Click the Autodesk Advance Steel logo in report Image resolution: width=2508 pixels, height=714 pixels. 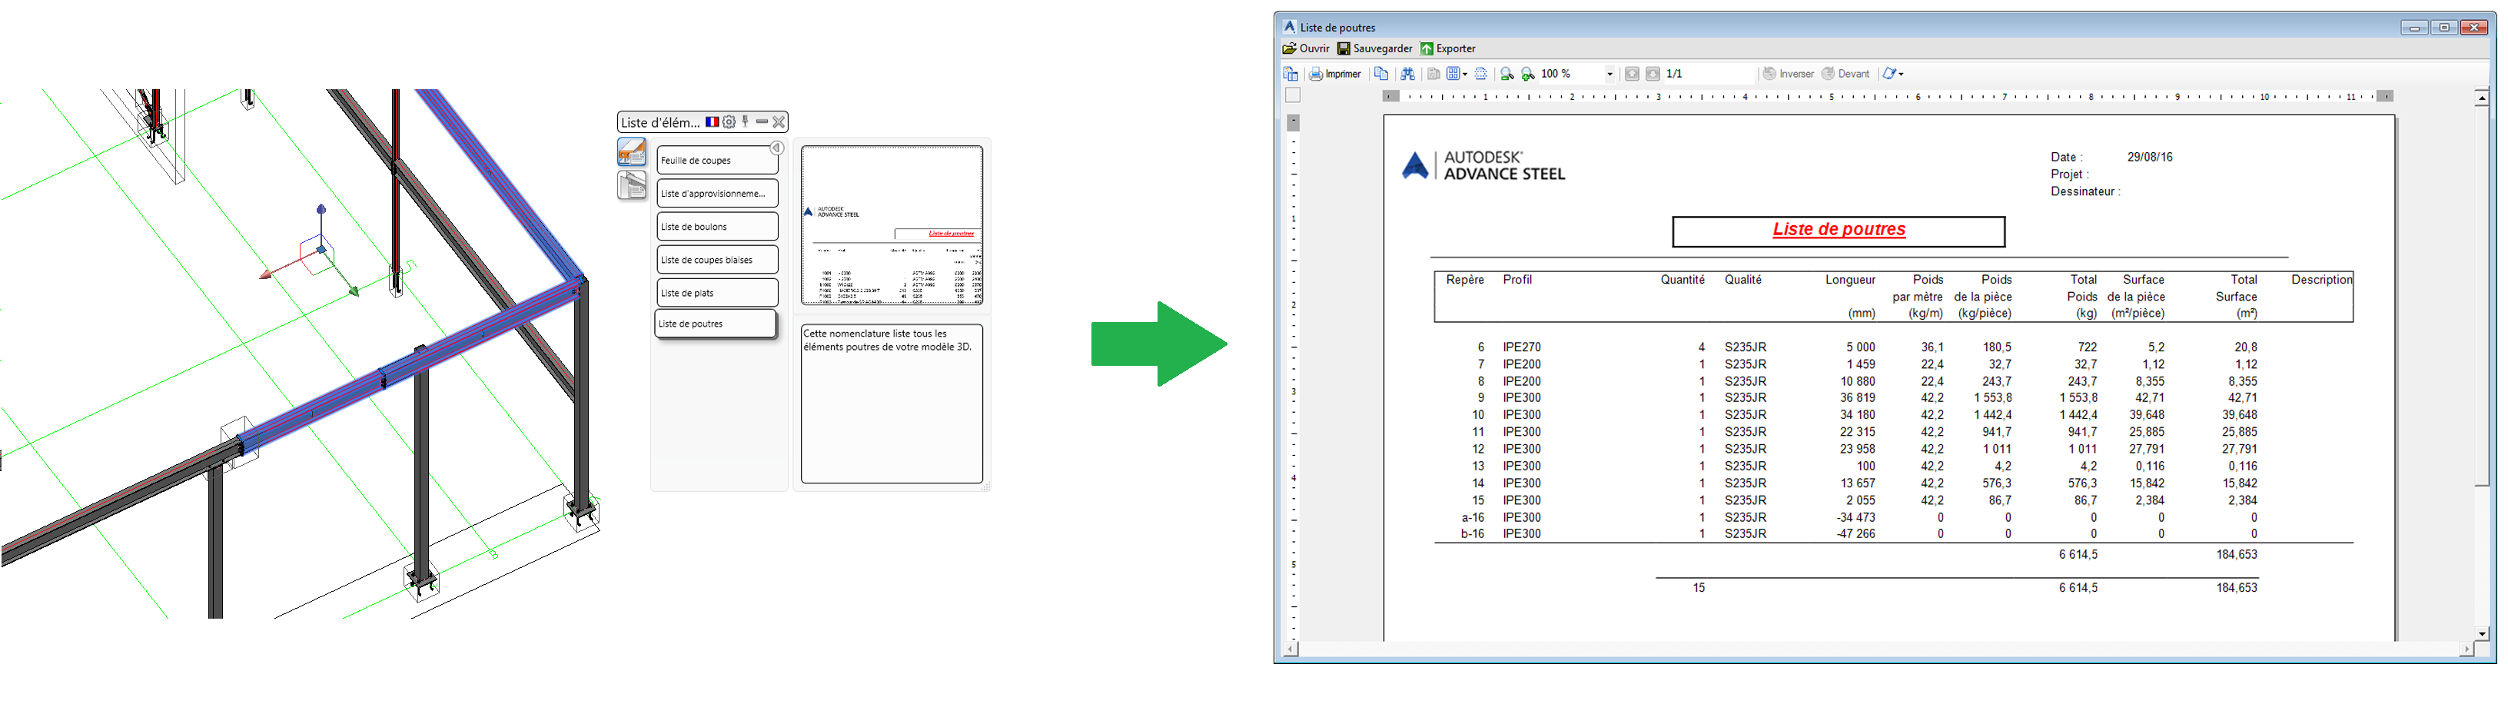point(1483,165)
